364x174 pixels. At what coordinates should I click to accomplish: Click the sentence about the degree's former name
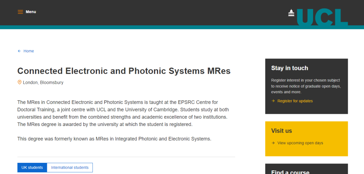114,139
